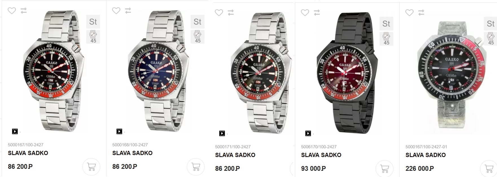Image resolution: width=497 pixels, height=177 pixels.
Task: Open video icon on watch 5000171/100-2427
Action: click(x=222, y=133)
